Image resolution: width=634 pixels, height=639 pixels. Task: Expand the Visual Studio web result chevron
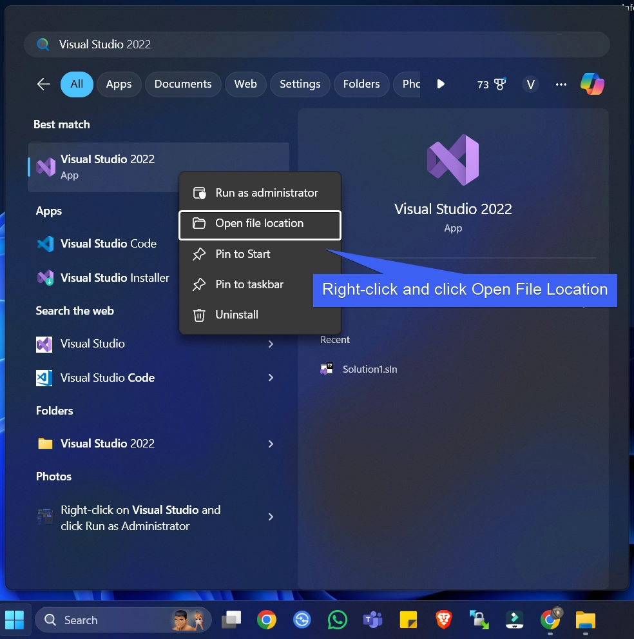point(271,344)
